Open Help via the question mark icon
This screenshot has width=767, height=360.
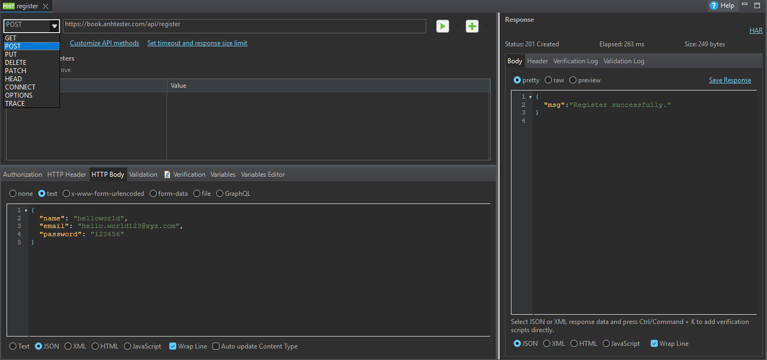coord(714,5)
